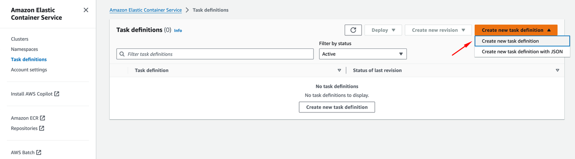Click the Task definition column header
The image size is (575, 159).
coord(152,70)
